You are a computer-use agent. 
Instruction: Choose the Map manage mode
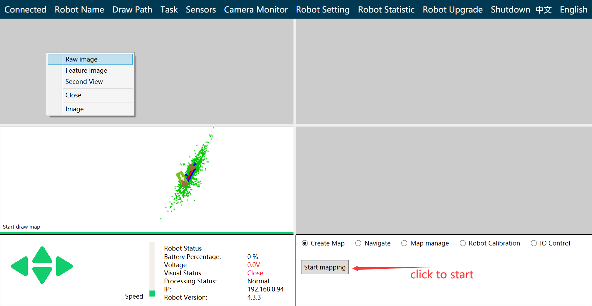coord(404,243)
